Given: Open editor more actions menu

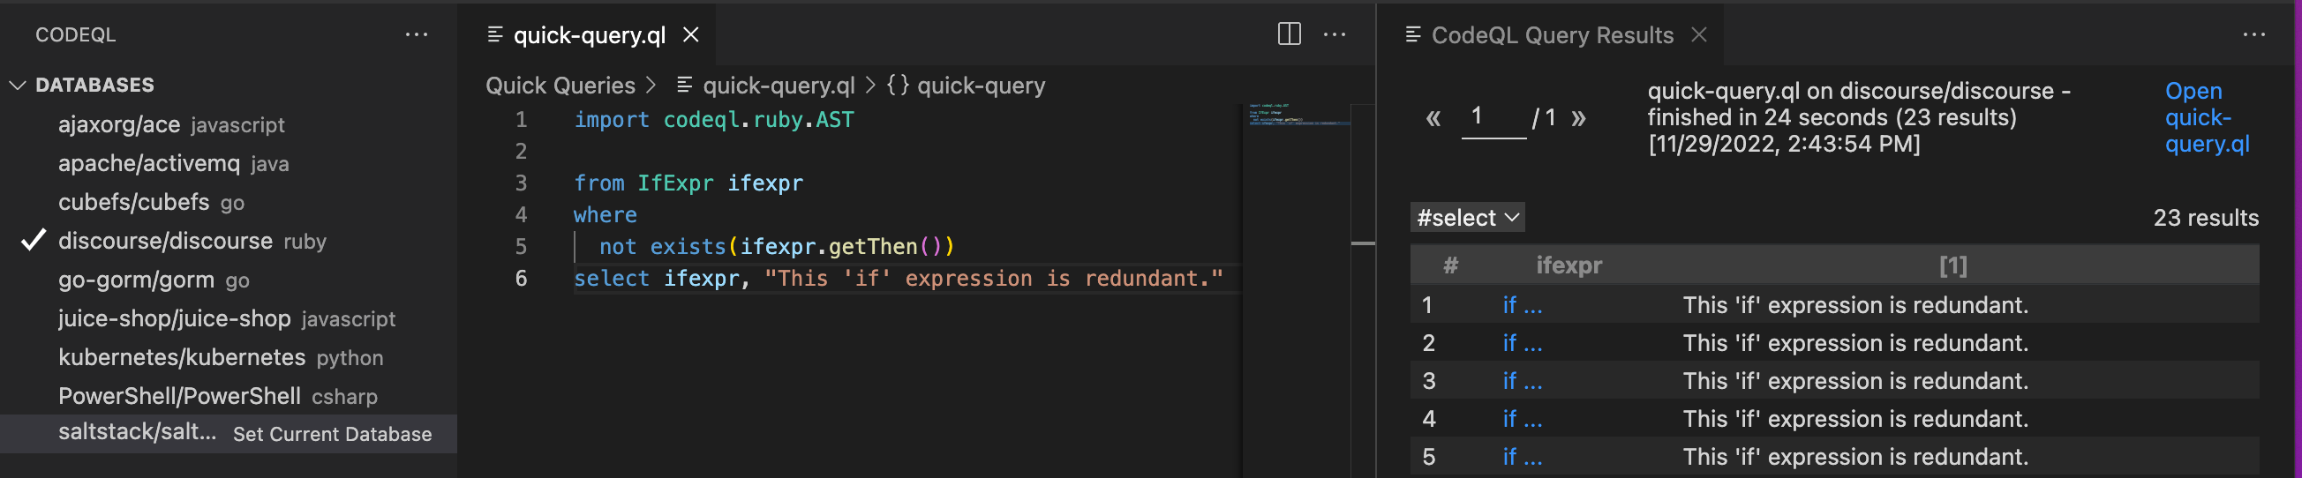Looking at the screenshot, I should [1335, 34].
